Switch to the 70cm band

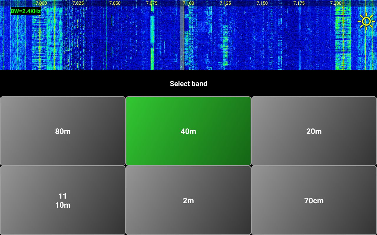pyautogui.click(x=314, y=200)
